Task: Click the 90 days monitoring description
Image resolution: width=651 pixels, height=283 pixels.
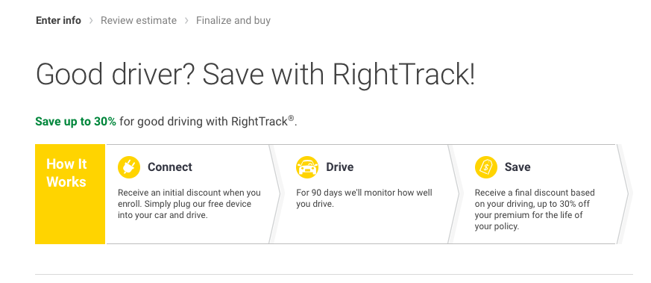Action: click(x=364, y=198)
